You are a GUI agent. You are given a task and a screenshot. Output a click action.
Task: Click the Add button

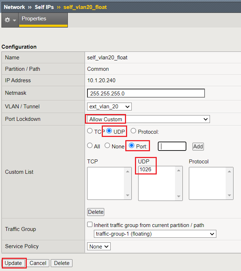pyautogui.click(x=198, y=147)
